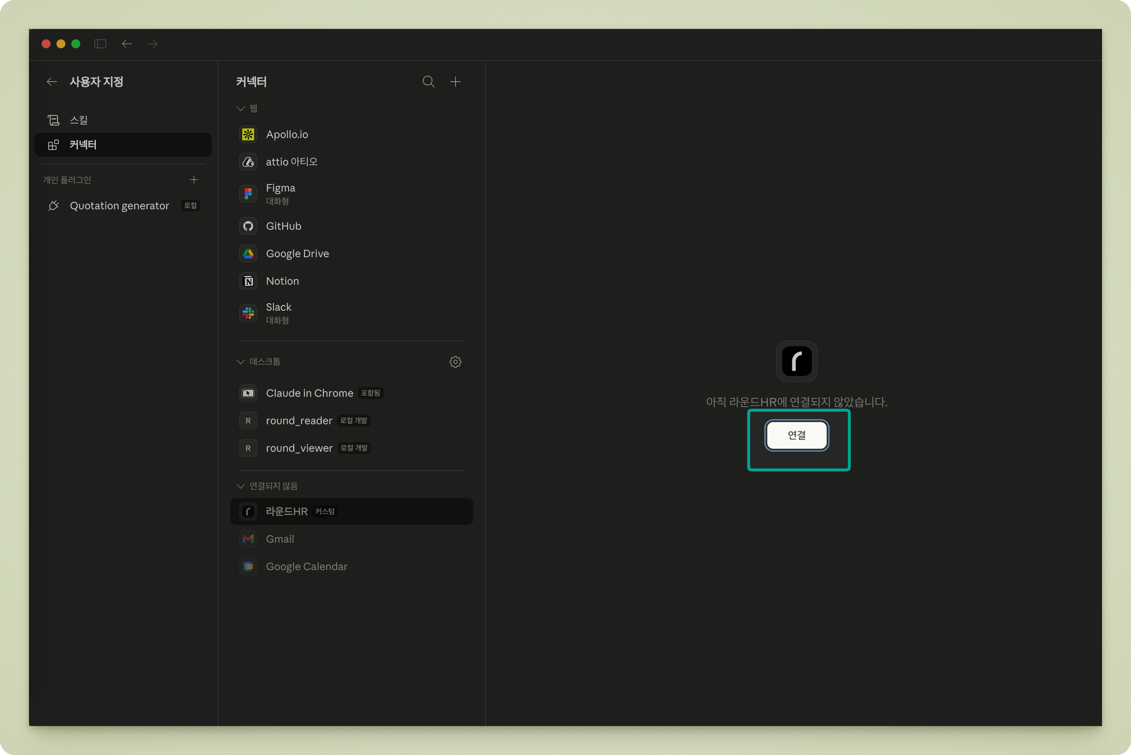This screenshot has height=755, width=1131.
Task: Collapse the 웹 connectors section
Action: pyautogui.click(x=240, y=108)
